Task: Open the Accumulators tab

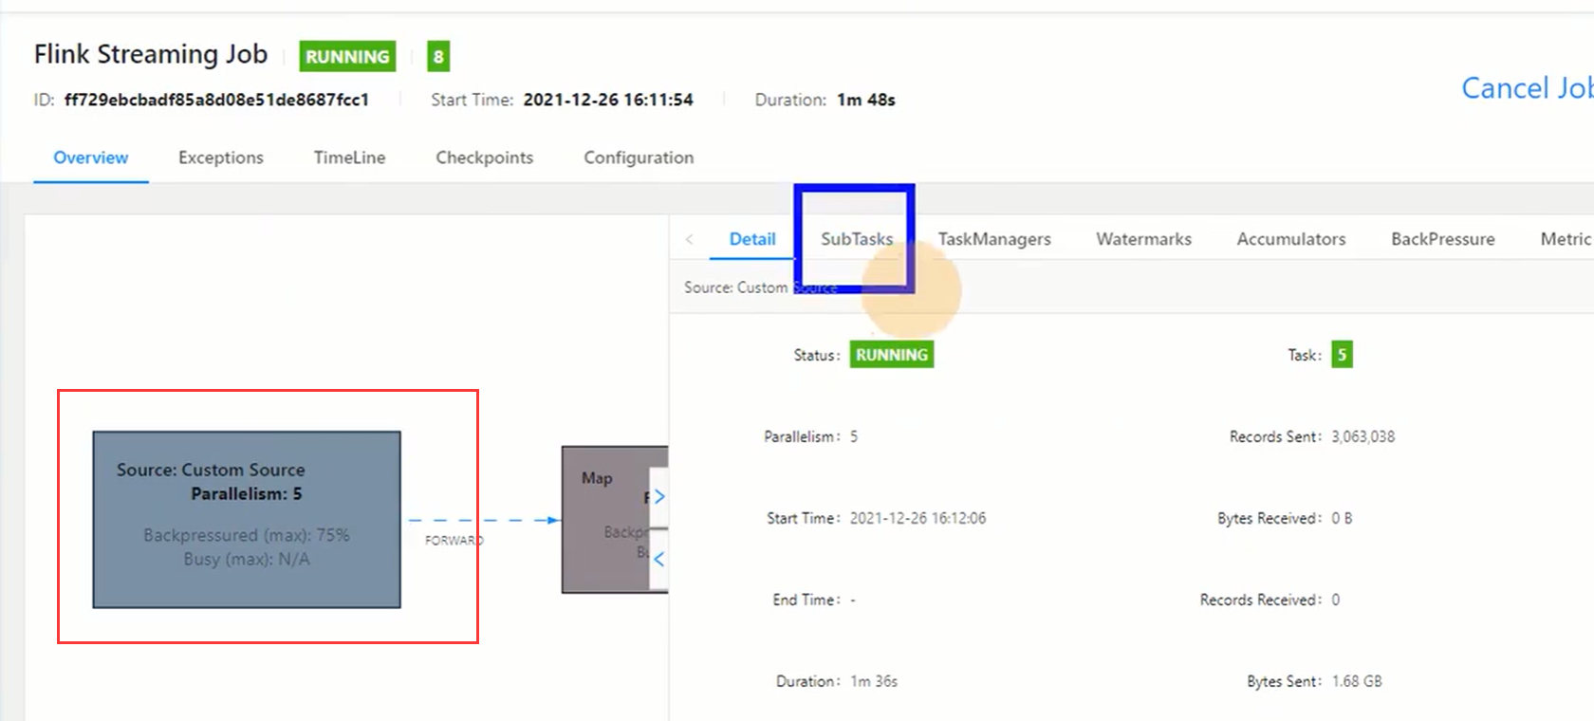Action: pyautogui.click(x=1290, y=239)
